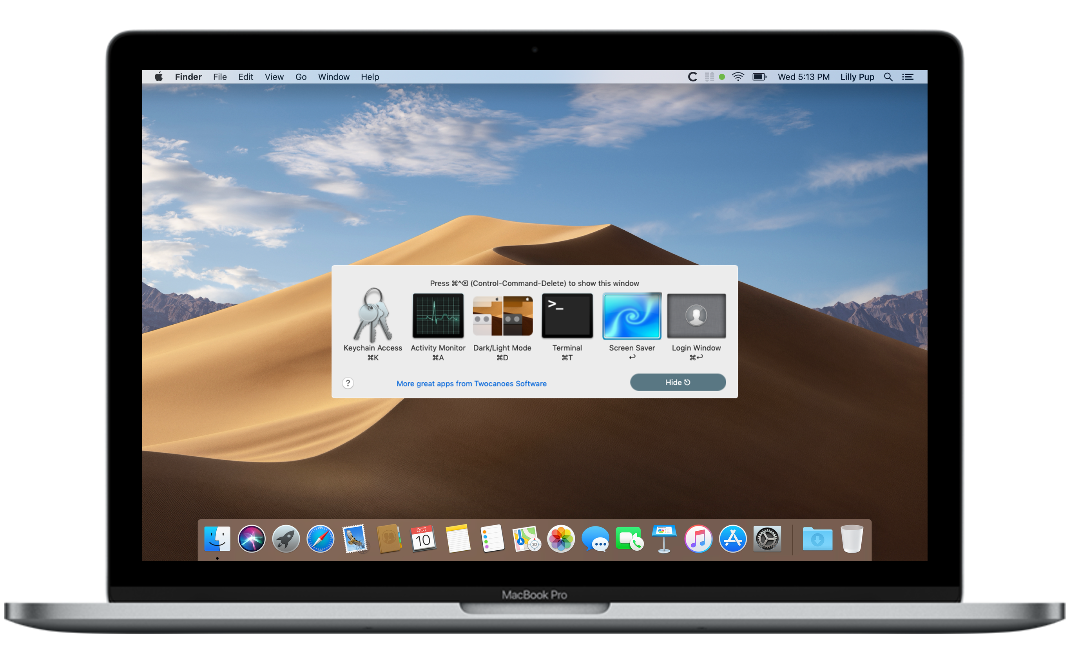Open the battery status menu
Viewport: 1071px width, 649px height.
click(x=759, y=77)
